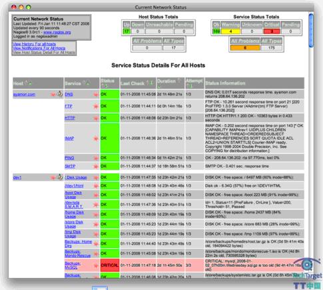Open the dev1 host link

17,177
